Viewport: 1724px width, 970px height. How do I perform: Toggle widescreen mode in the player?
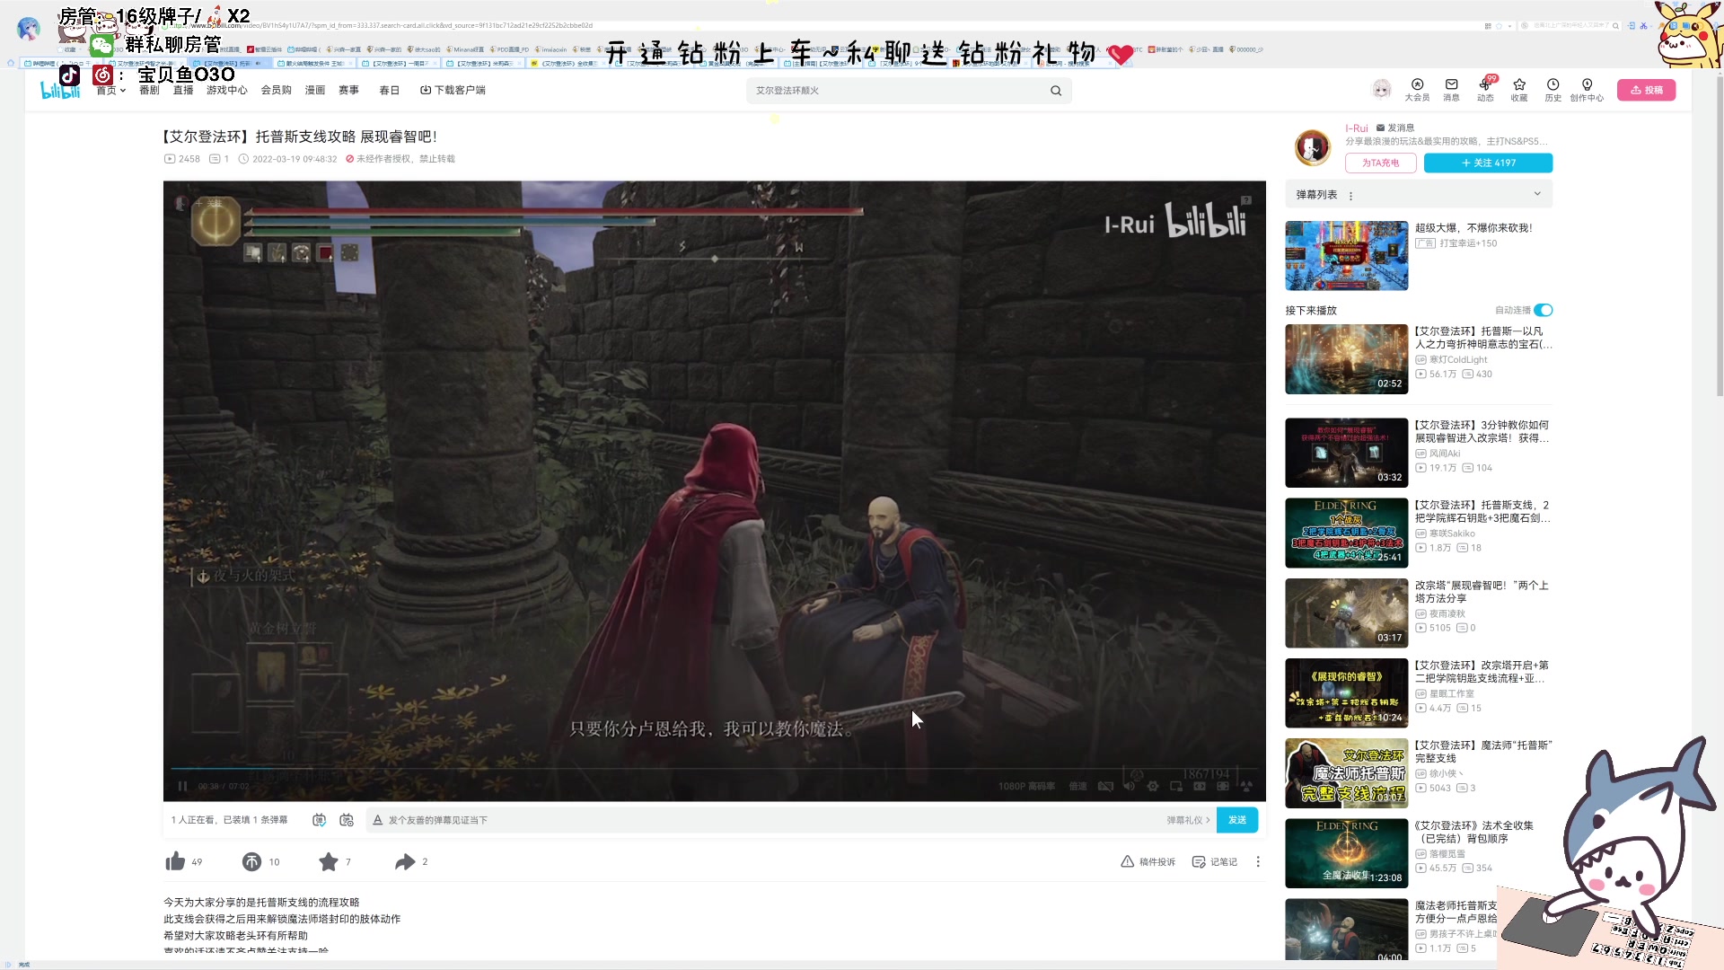[1200, 786]
